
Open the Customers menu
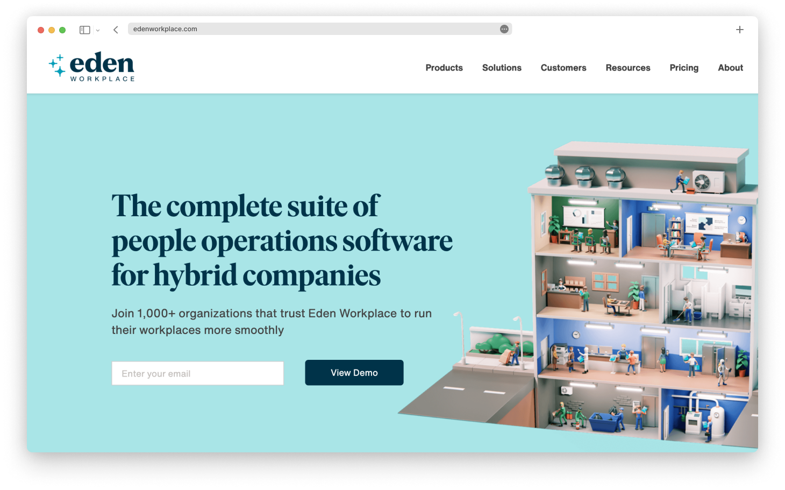(x=563, y=68)
